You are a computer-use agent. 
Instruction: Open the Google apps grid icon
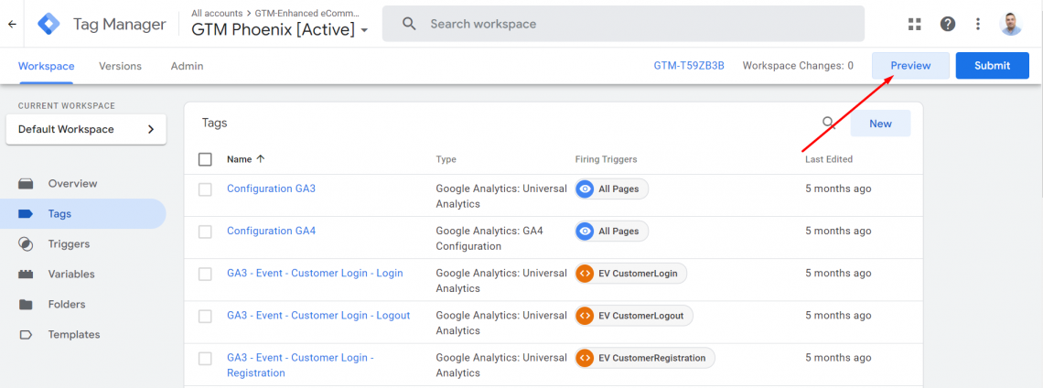pos(914,24)
